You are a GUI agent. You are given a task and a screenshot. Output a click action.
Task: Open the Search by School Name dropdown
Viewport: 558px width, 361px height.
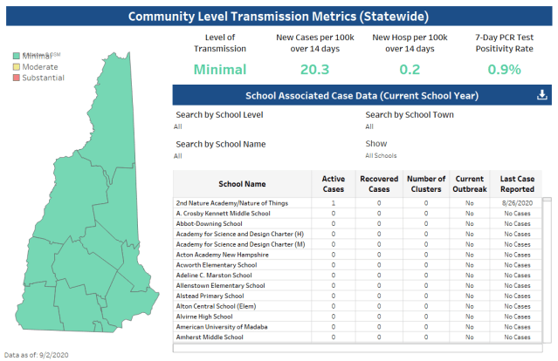(262, 156)
